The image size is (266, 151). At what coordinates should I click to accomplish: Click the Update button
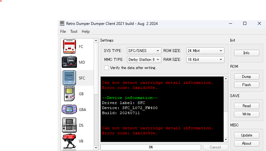click(246, 135)
